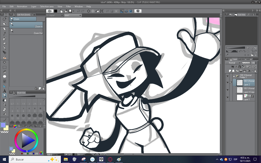The width and height of the screenshot is (261, 163).
Task: Switch to the Sub View panel tab
Action: 240,15
